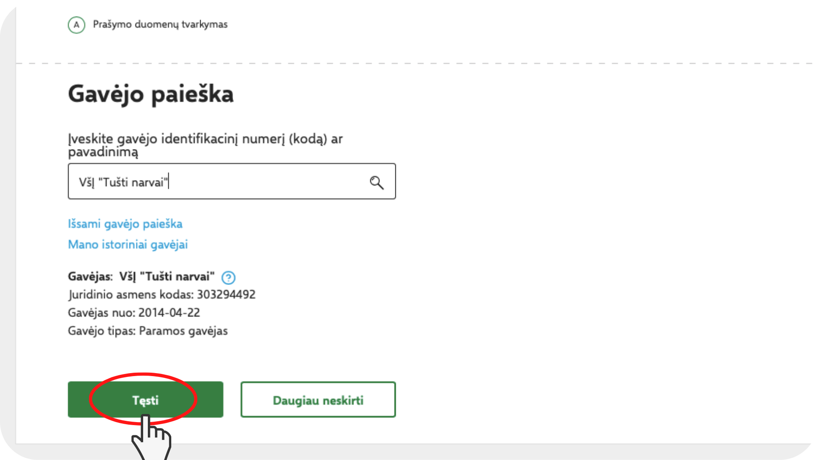Select the Juridinio asmens kodas 303294492 line
This screenshot has width=818, height=460.
162,294
